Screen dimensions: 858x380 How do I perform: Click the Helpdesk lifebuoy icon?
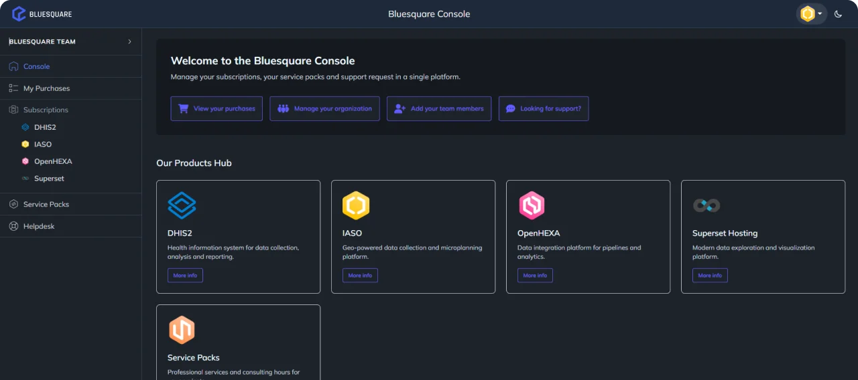(x=13, y=226)
